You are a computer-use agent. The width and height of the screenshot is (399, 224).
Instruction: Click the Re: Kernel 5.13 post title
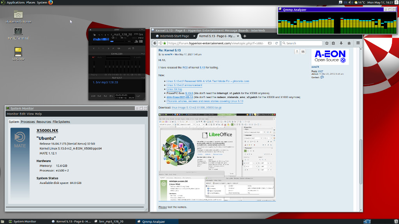(x=169, y=50)
